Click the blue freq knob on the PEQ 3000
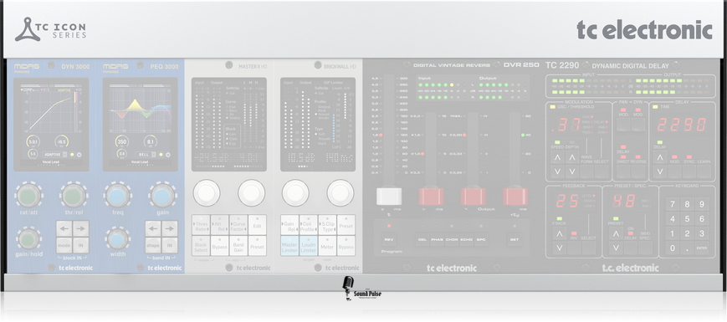This screenshot has height=322, width=727. (117, 196)
